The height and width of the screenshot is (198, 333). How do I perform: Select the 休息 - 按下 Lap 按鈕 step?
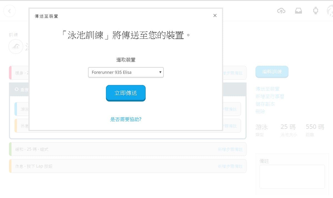click(x=128, y=166)
